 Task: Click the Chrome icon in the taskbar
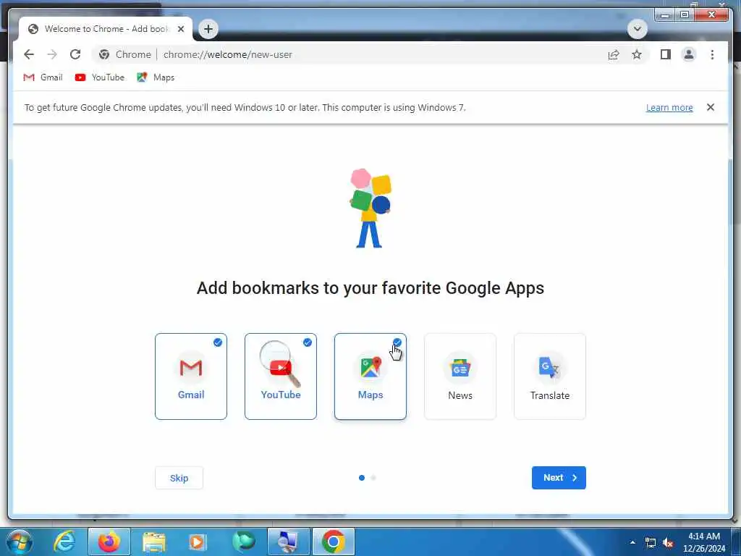click(x=333, y=542)
